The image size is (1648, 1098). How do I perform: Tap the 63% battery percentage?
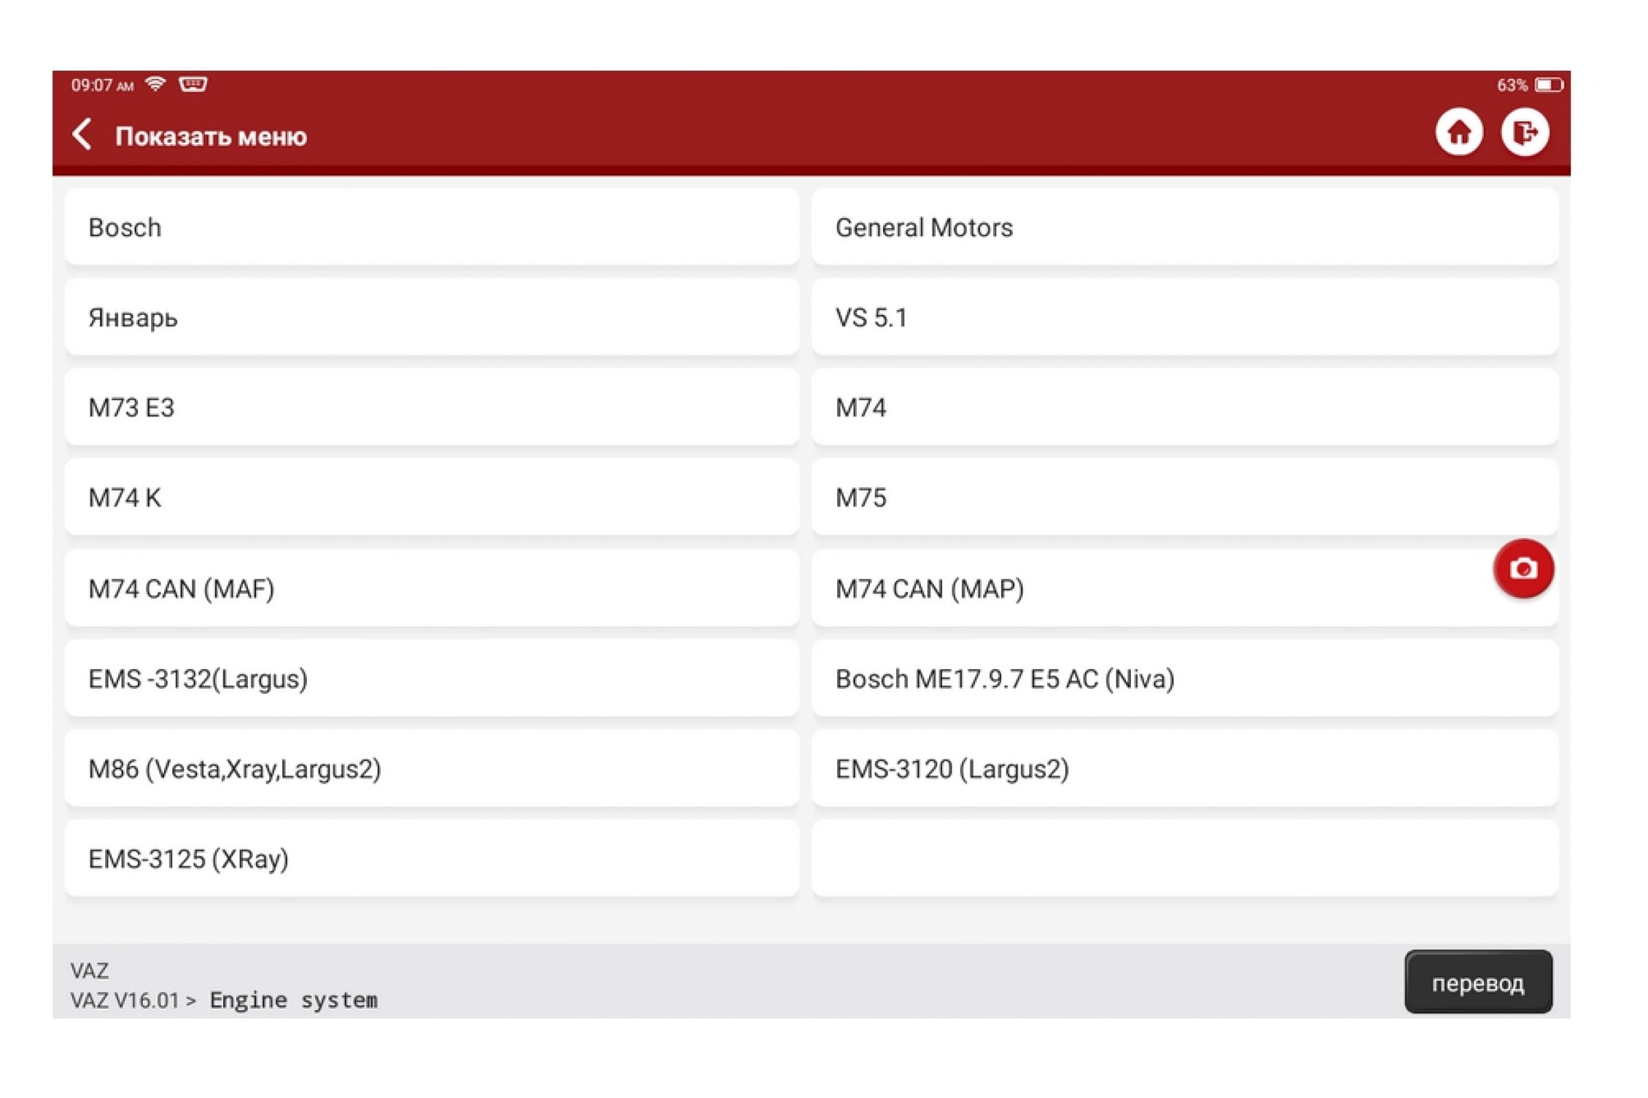click(x=1512, y=85)
